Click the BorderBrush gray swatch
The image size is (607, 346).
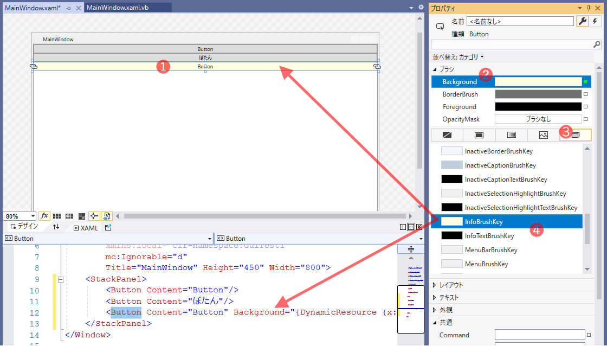[538, 94]
